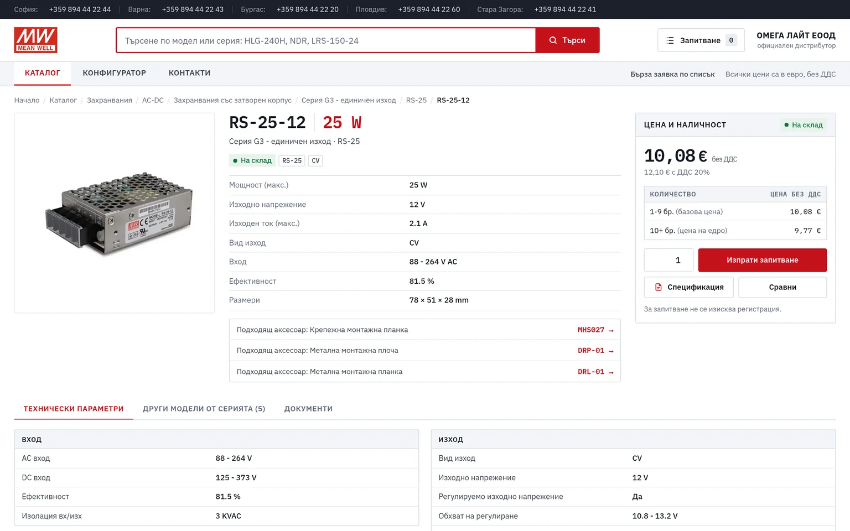Call the Стара Загора phone number
850x531 pixels.
[565, 9]
